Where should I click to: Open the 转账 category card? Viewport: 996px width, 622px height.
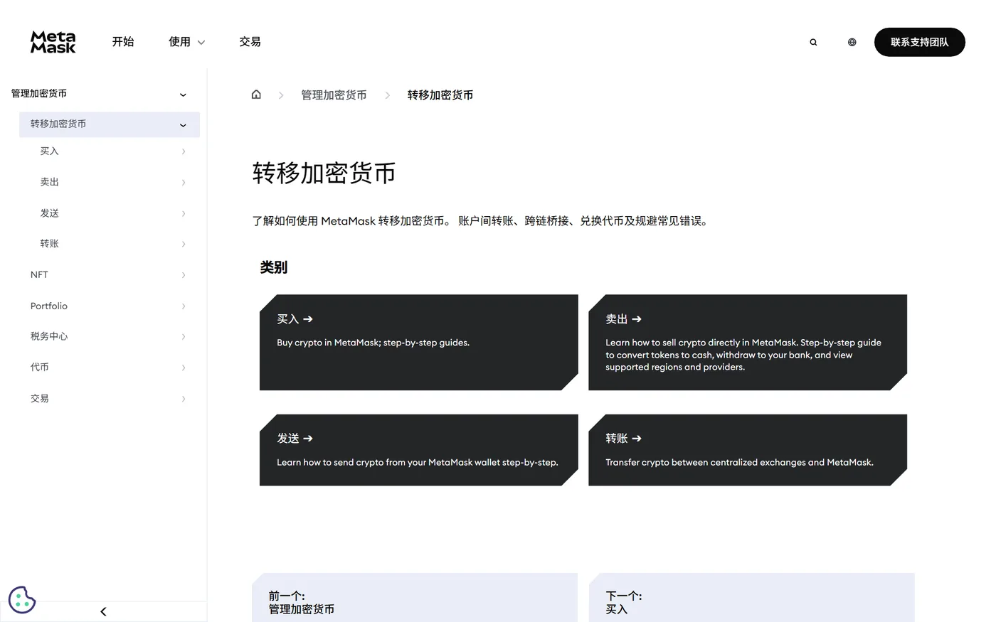coord(748,450)
